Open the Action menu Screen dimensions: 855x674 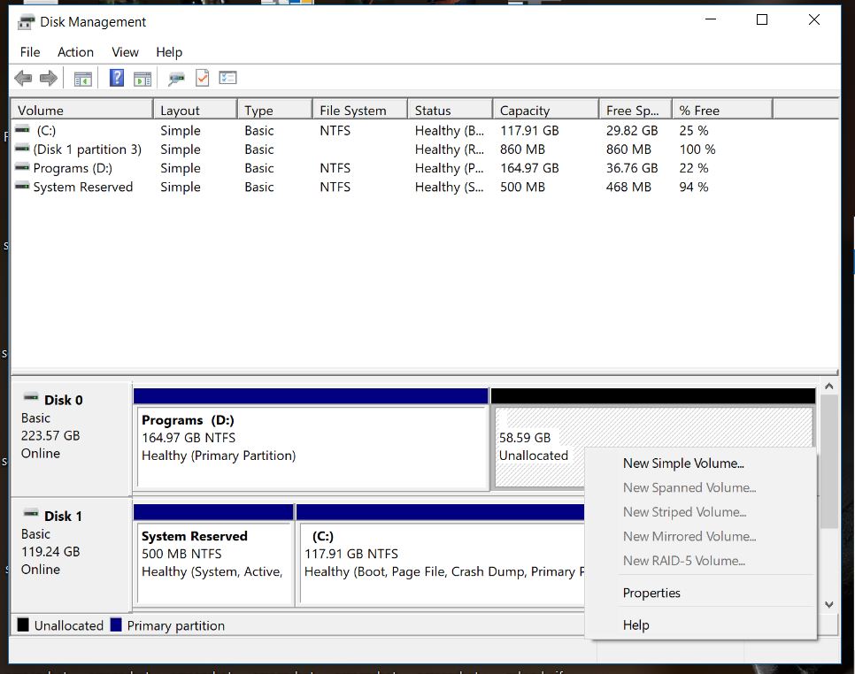pos(75,52)
